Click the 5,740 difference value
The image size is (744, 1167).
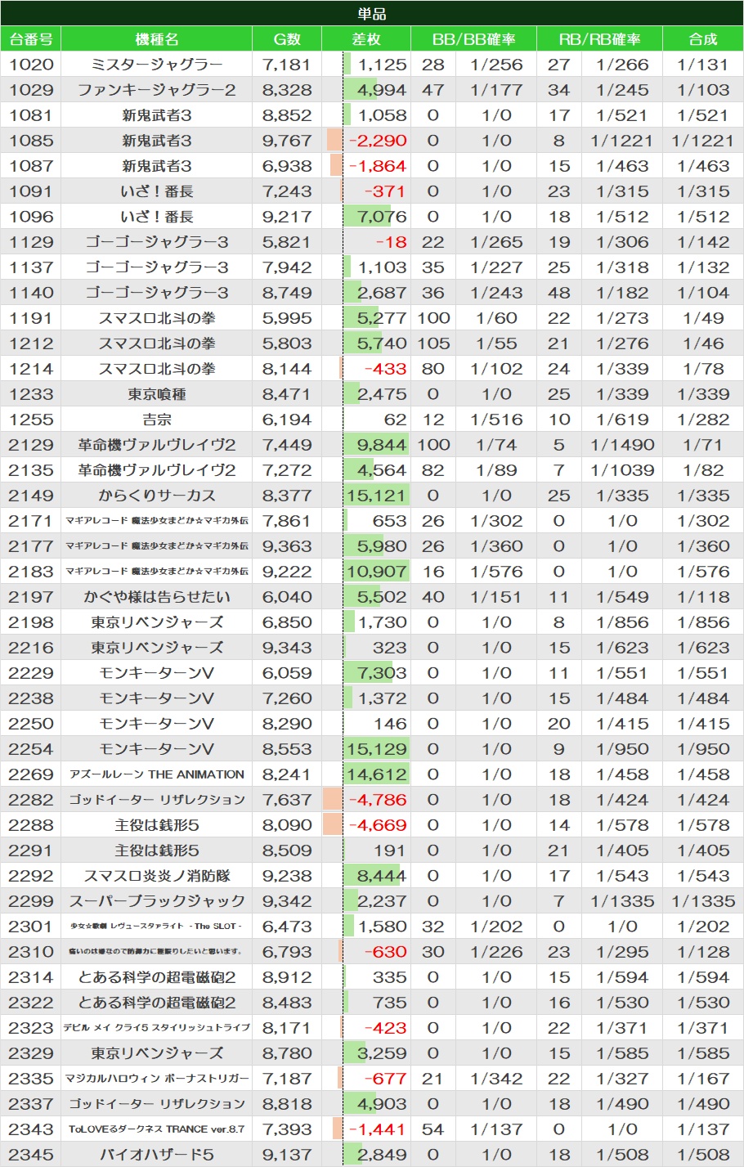[382, 343]
